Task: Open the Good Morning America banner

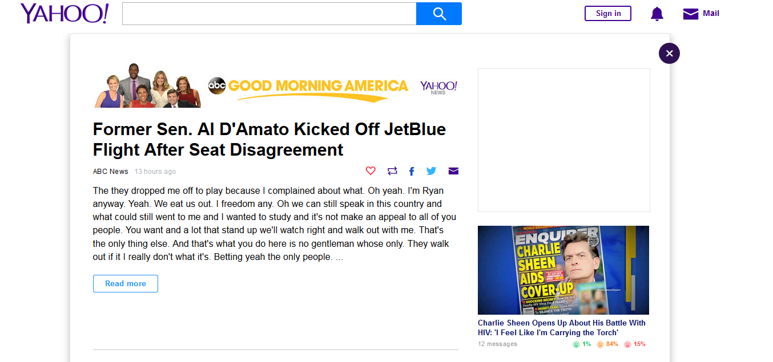Action: tap(276, 86)
